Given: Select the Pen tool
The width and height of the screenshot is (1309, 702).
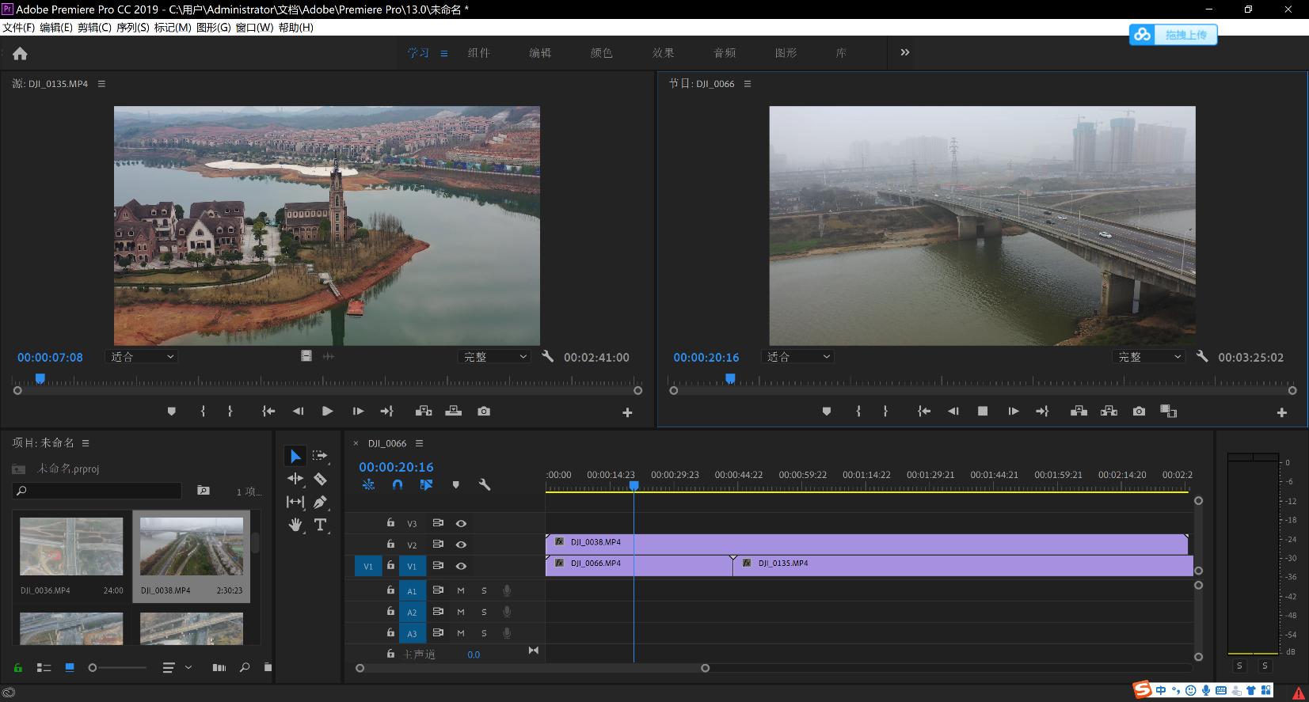Looking at the screenshot, I should (320, 502).
